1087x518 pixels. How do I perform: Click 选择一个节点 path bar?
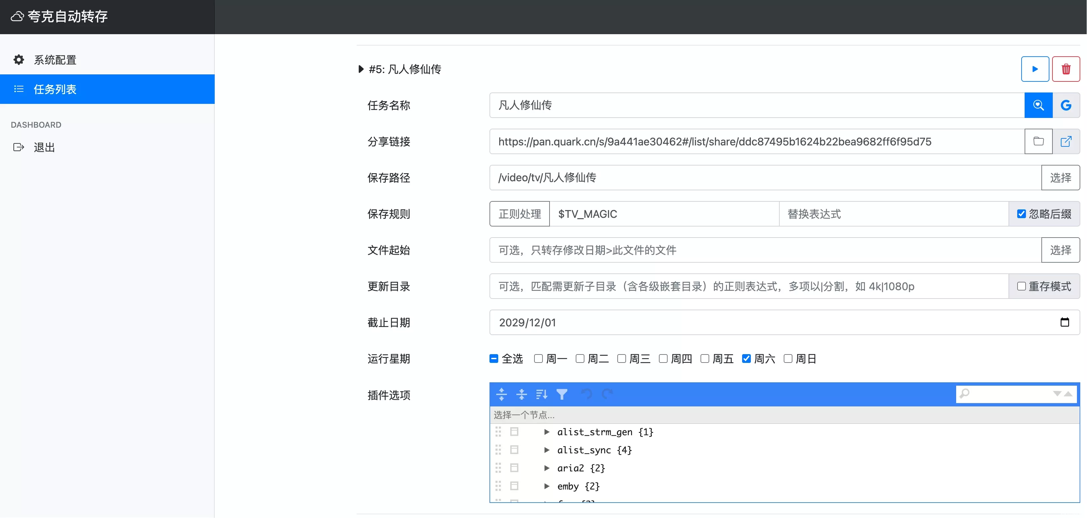coord(784,415)
